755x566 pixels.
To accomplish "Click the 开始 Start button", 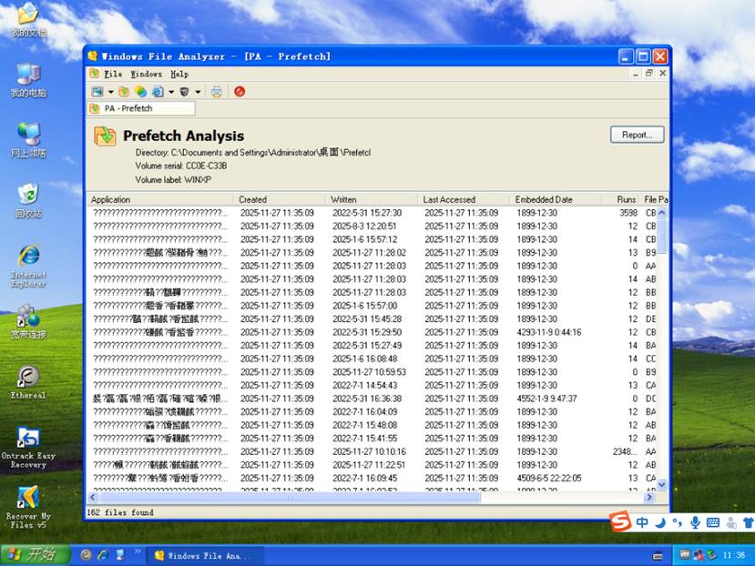I will (x=34, y=554).
